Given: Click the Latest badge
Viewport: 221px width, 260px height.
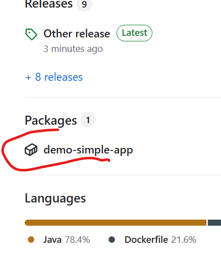Looking at the screenshot, I should pos(134,33).
